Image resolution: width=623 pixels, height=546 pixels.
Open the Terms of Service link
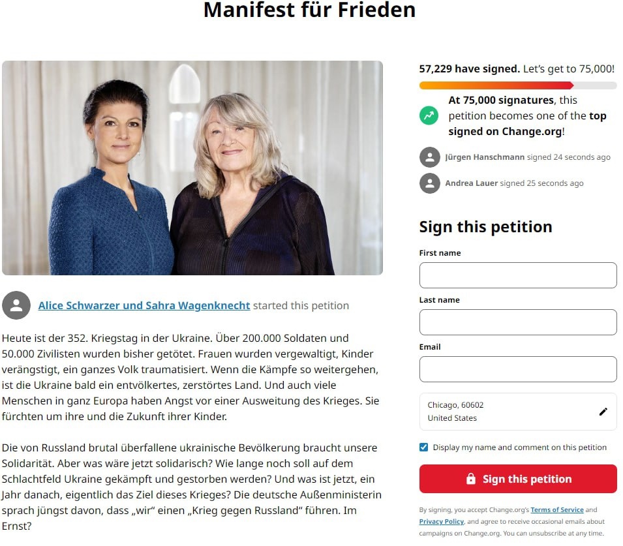click(x=556, y=509)
